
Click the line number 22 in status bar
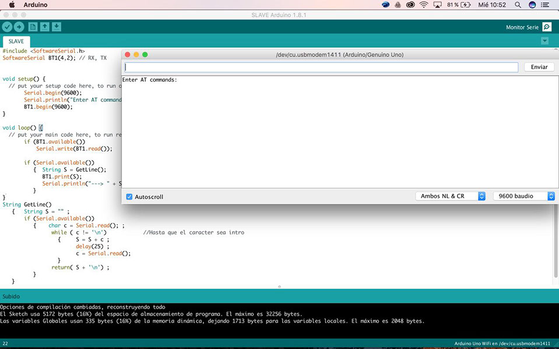click(x=5, y=344)
